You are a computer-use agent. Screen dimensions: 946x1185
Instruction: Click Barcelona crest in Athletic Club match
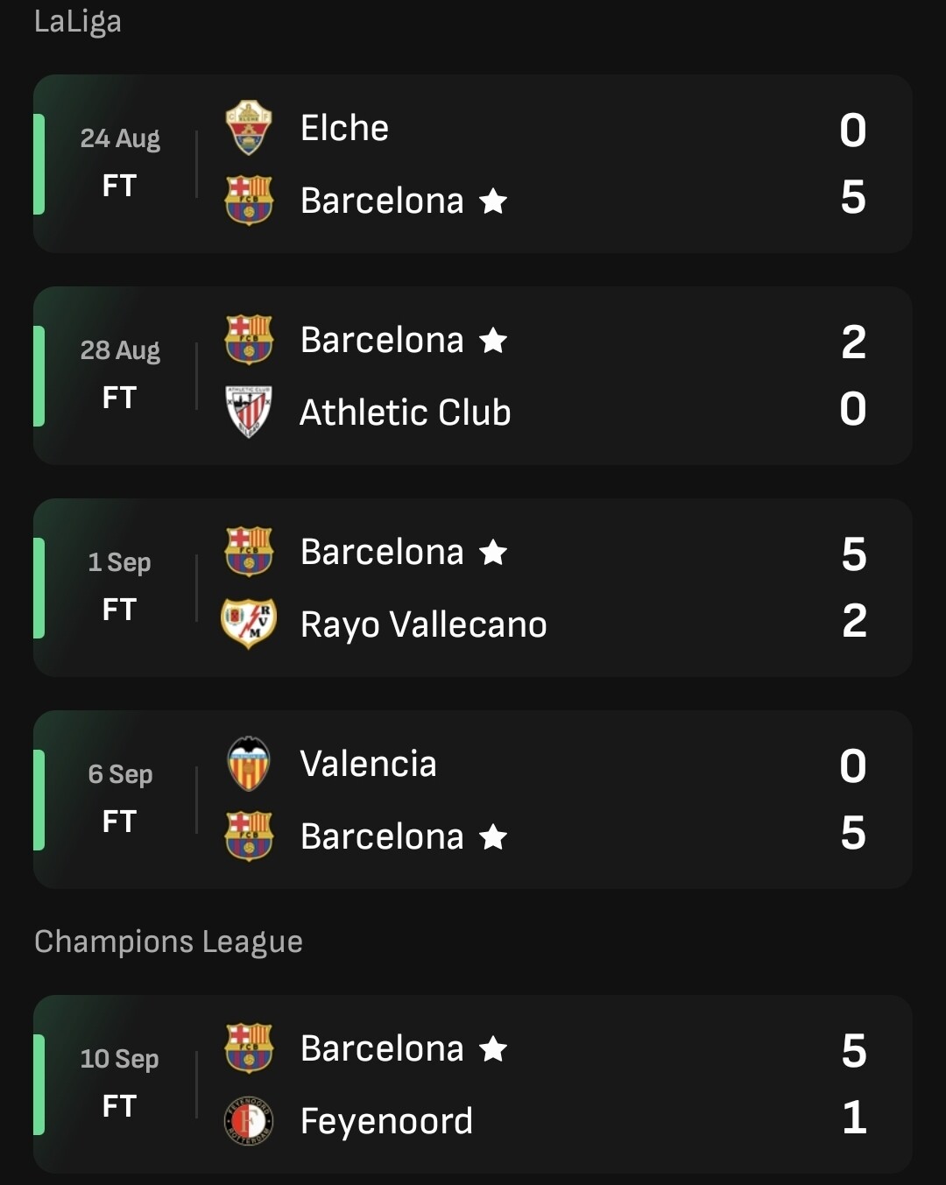249,340
